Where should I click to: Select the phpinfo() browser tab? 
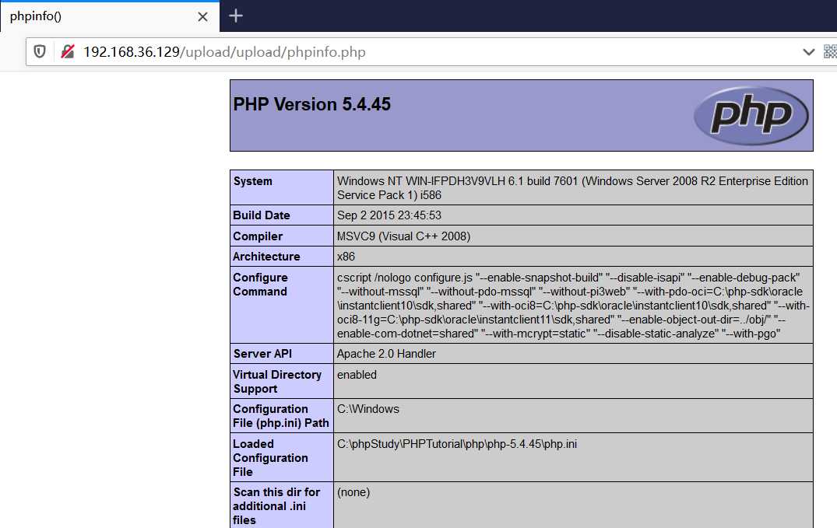point(110,16)
